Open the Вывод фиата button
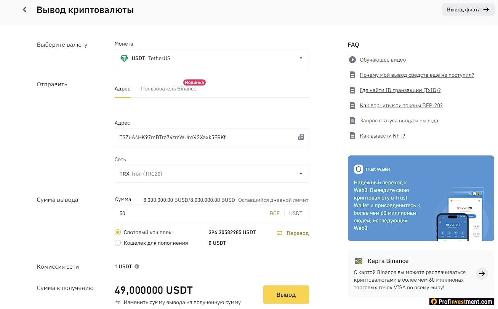 coord(468,10)
